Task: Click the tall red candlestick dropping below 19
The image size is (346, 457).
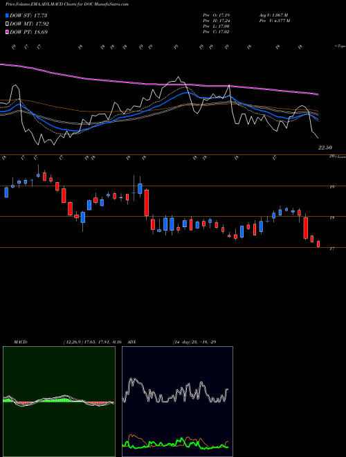Action: (147, 203)
